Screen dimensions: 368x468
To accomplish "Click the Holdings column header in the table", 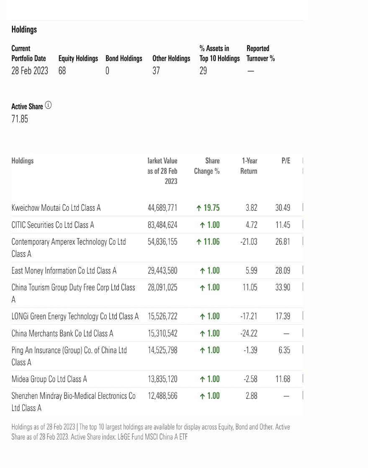I will tap(23, 161).
